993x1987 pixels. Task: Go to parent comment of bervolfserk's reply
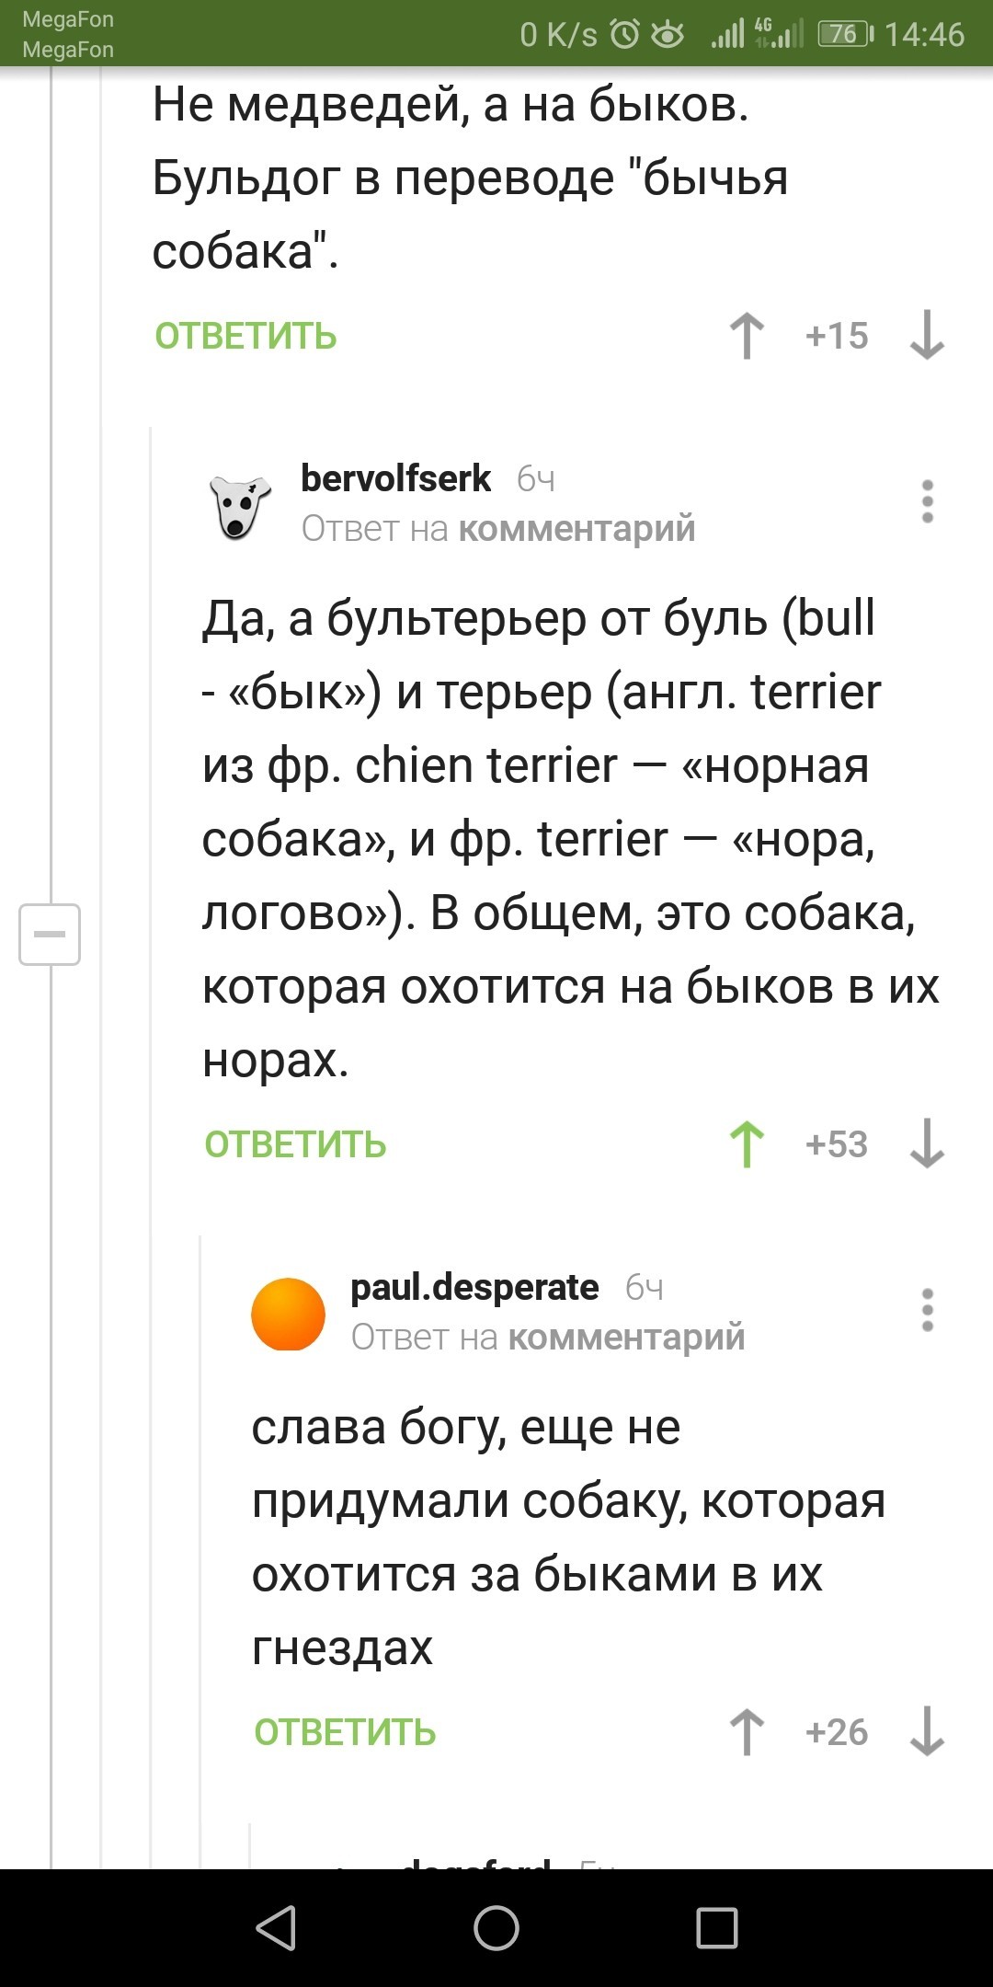[x=576, y=529]
